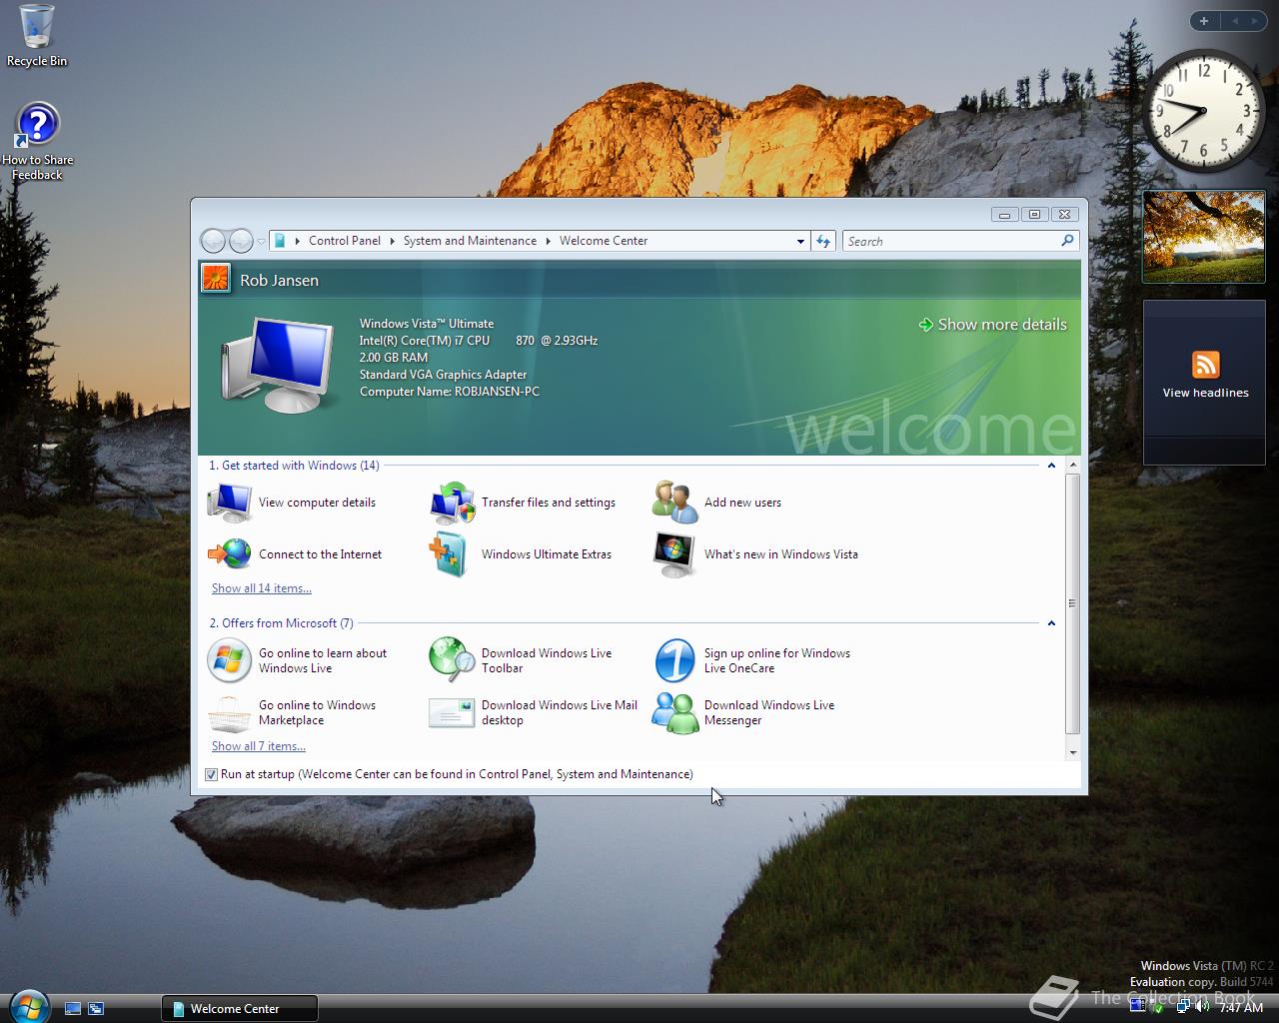
Task: Click the analog clock gadget
Action: point(1203,111)
